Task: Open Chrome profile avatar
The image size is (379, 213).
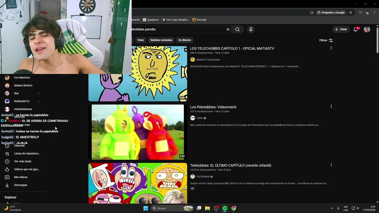Action: pyautogui.click(x=367, y=12)
